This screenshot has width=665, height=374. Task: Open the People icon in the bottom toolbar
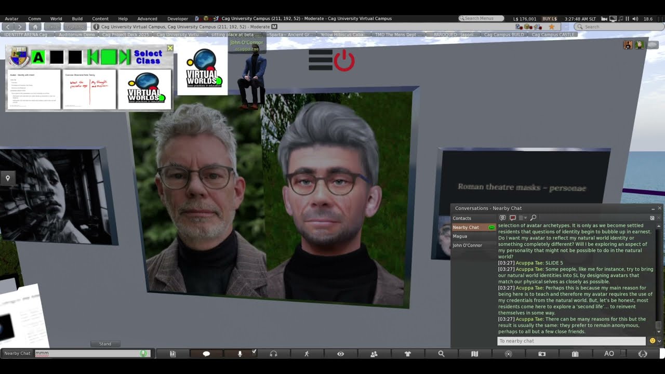tap(374, 354)
